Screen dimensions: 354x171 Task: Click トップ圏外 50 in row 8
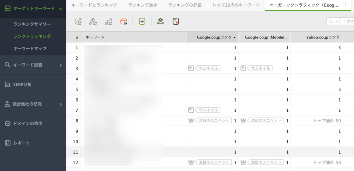(x=327, y=121)
